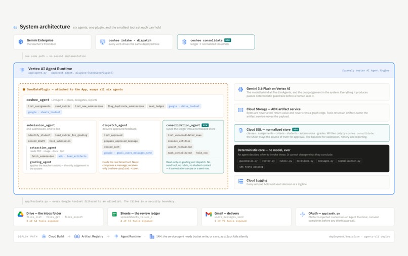This screenshot has width=408, height=256.
Task: Click 'formerly Vertex AI Agent Engine' note
Action: [365, 70]
